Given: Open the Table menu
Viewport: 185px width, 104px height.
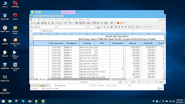Looking at the screenshot, I should [62, 19].
